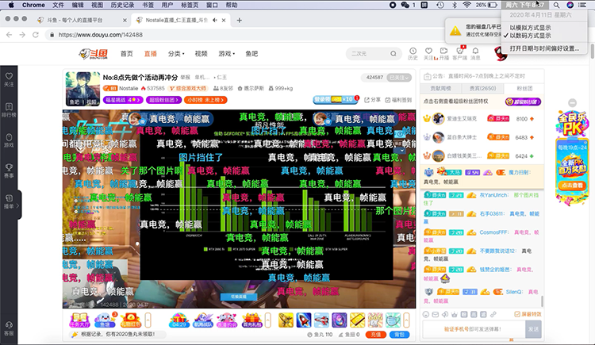Open the 浪漫约会 activity icon

(227, 320)
